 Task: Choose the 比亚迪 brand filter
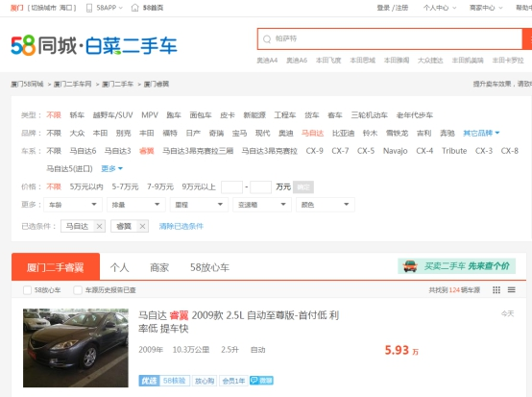(343, 133)
